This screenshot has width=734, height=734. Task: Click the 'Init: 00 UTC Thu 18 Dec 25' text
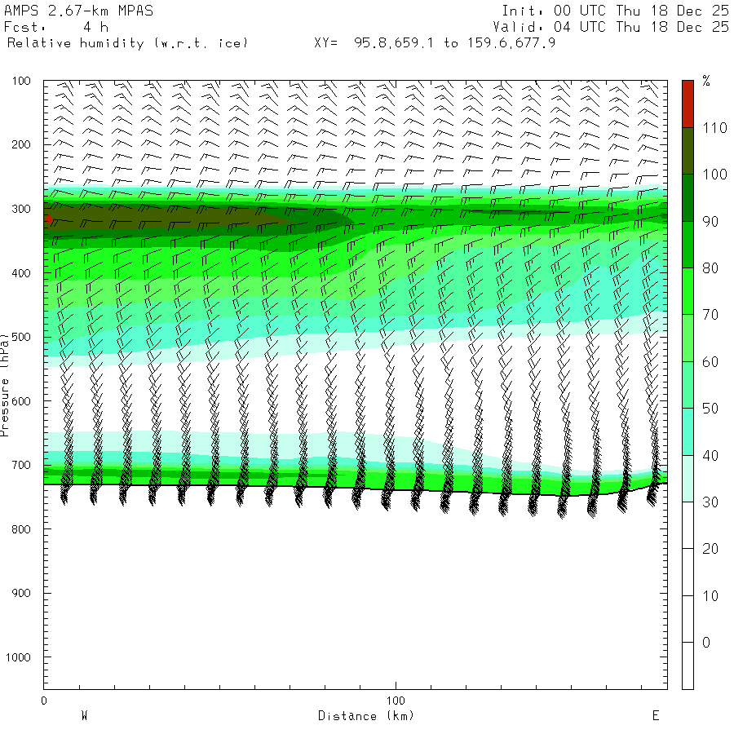pyautogui.click(x=615, y=11)
